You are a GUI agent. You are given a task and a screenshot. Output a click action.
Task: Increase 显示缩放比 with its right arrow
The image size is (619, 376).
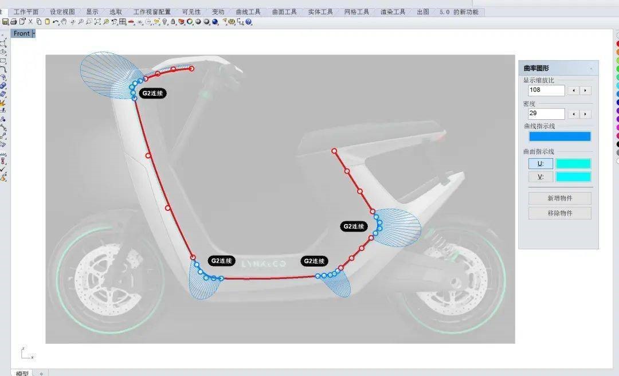(585, 91)
